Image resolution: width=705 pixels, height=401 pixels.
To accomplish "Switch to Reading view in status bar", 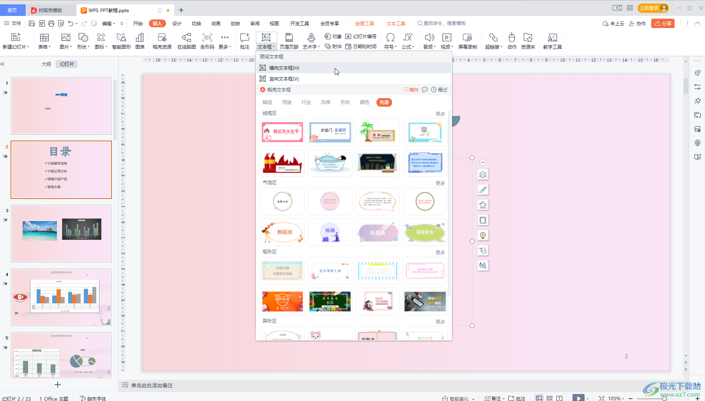I will [560, 398].
